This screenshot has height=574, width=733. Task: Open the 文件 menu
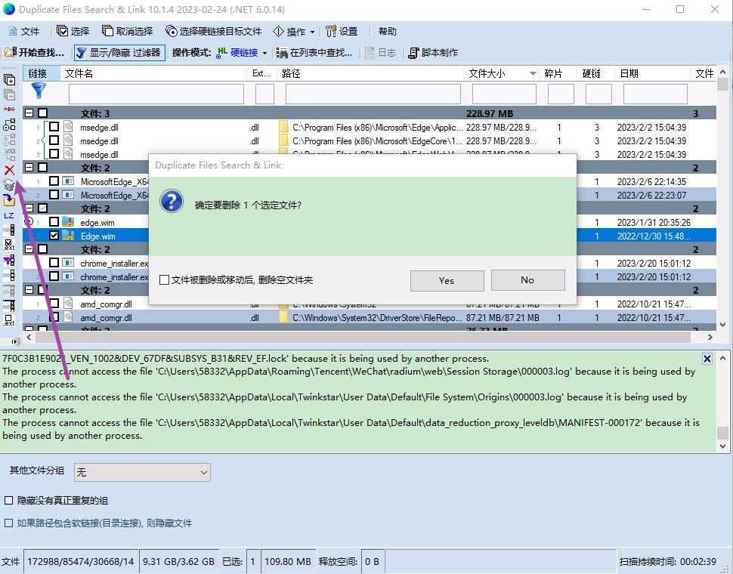(24, 31)
